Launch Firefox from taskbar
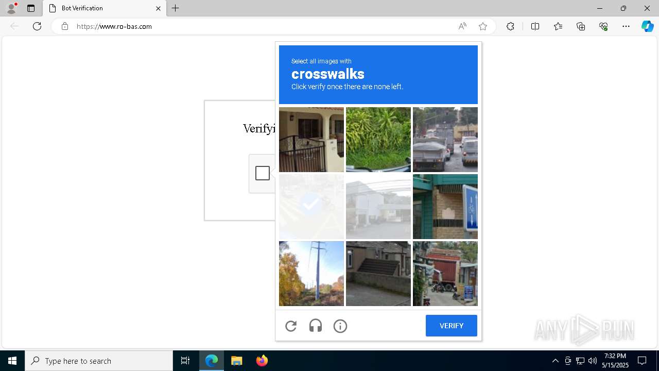Screen dimensions: 659x371 pos(262,361)
